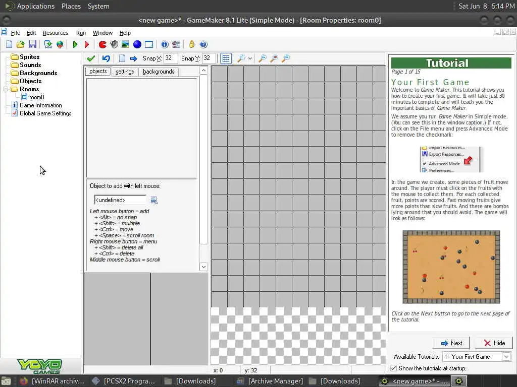517x387 pixels.
Task: Open the room view options dropdown
Action: 250,58
